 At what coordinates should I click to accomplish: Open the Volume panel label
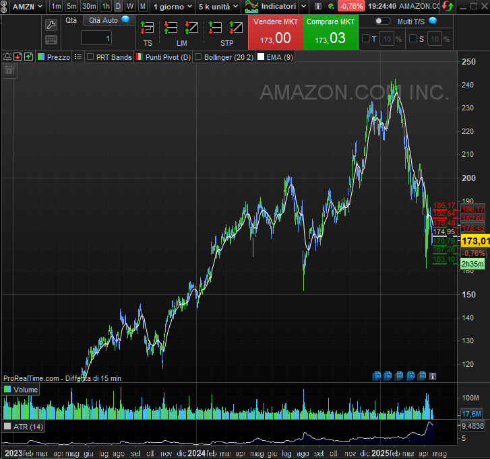pos(26,390)
